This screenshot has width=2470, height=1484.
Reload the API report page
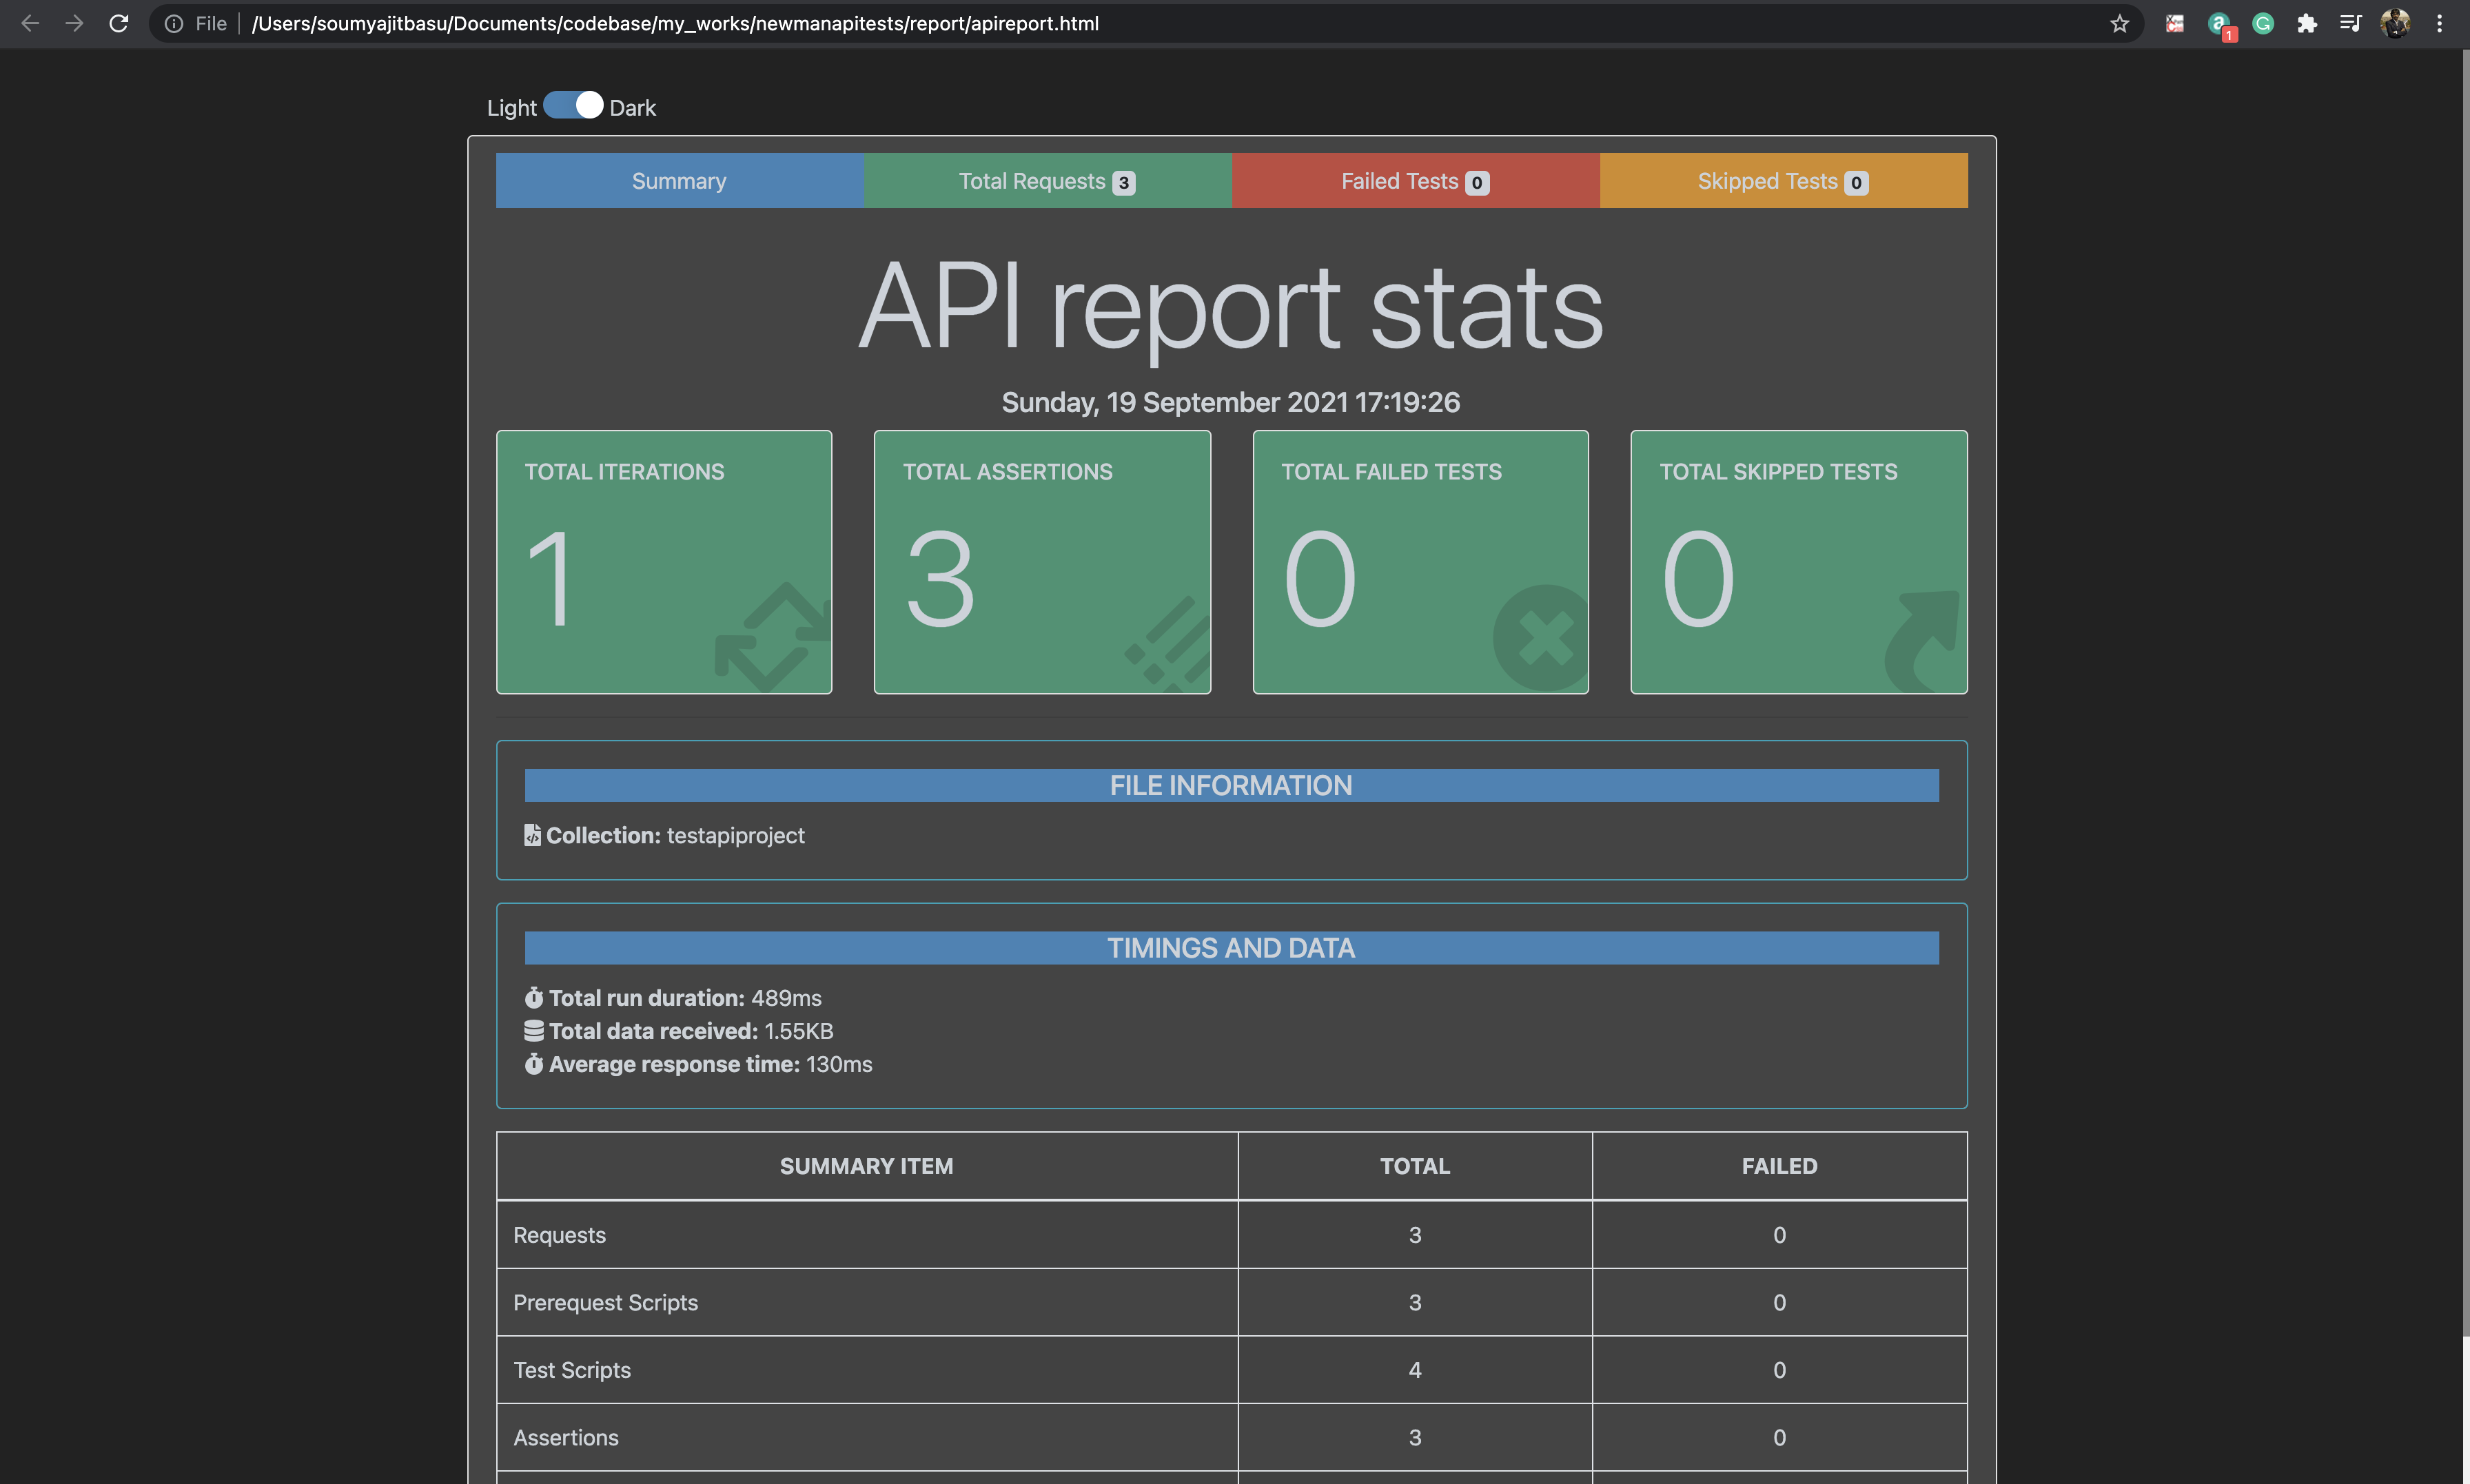point(119,23)
